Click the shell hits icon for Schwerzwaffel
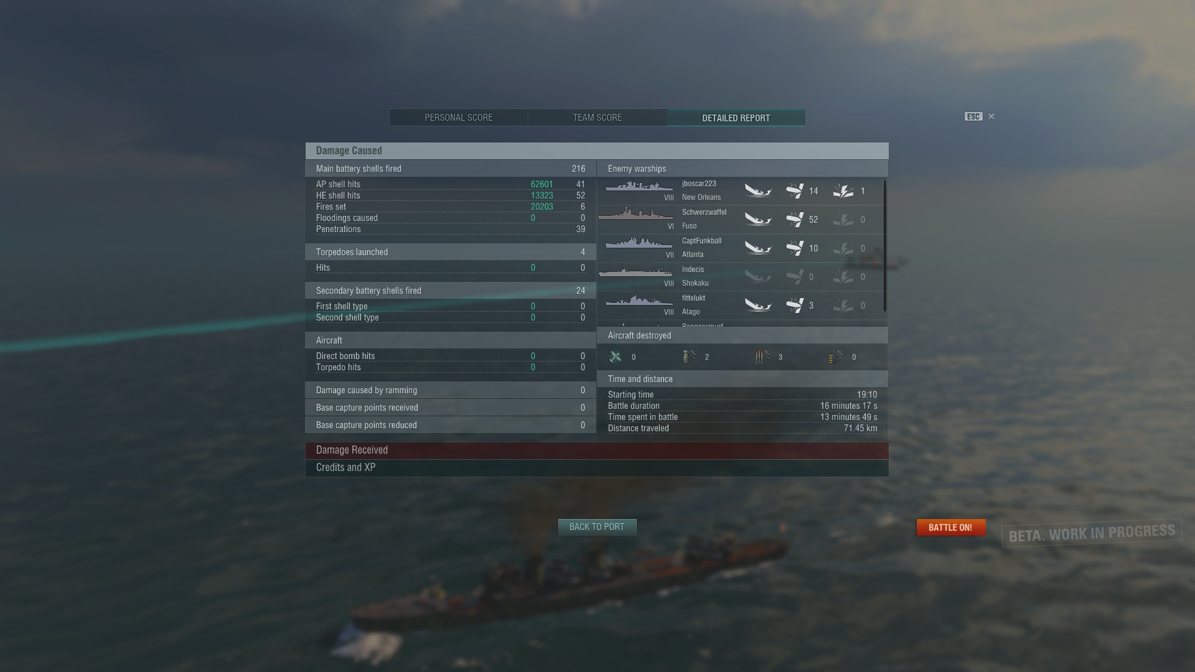Image resolution: width=1195 pixels, height=672 pixels. [x=795, y=220]
